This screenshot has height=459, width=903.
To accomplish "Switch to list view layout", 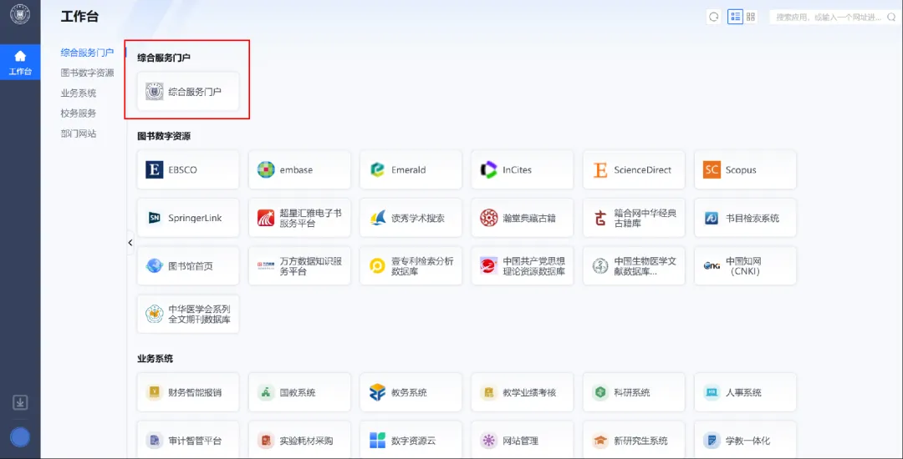I will (x=736, y=17).
